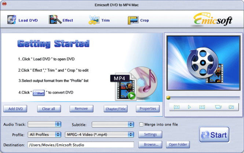Image resolution: width=244 pixels, height=153 pixels.
Task: Click the Remove button
Action: point(81,109)
